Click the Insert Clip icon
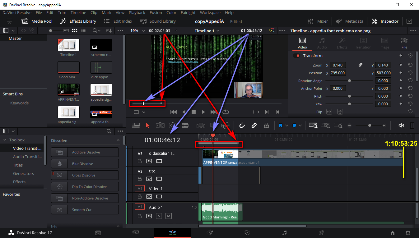The height and width of the screenshot is (238, 419). 201,126
